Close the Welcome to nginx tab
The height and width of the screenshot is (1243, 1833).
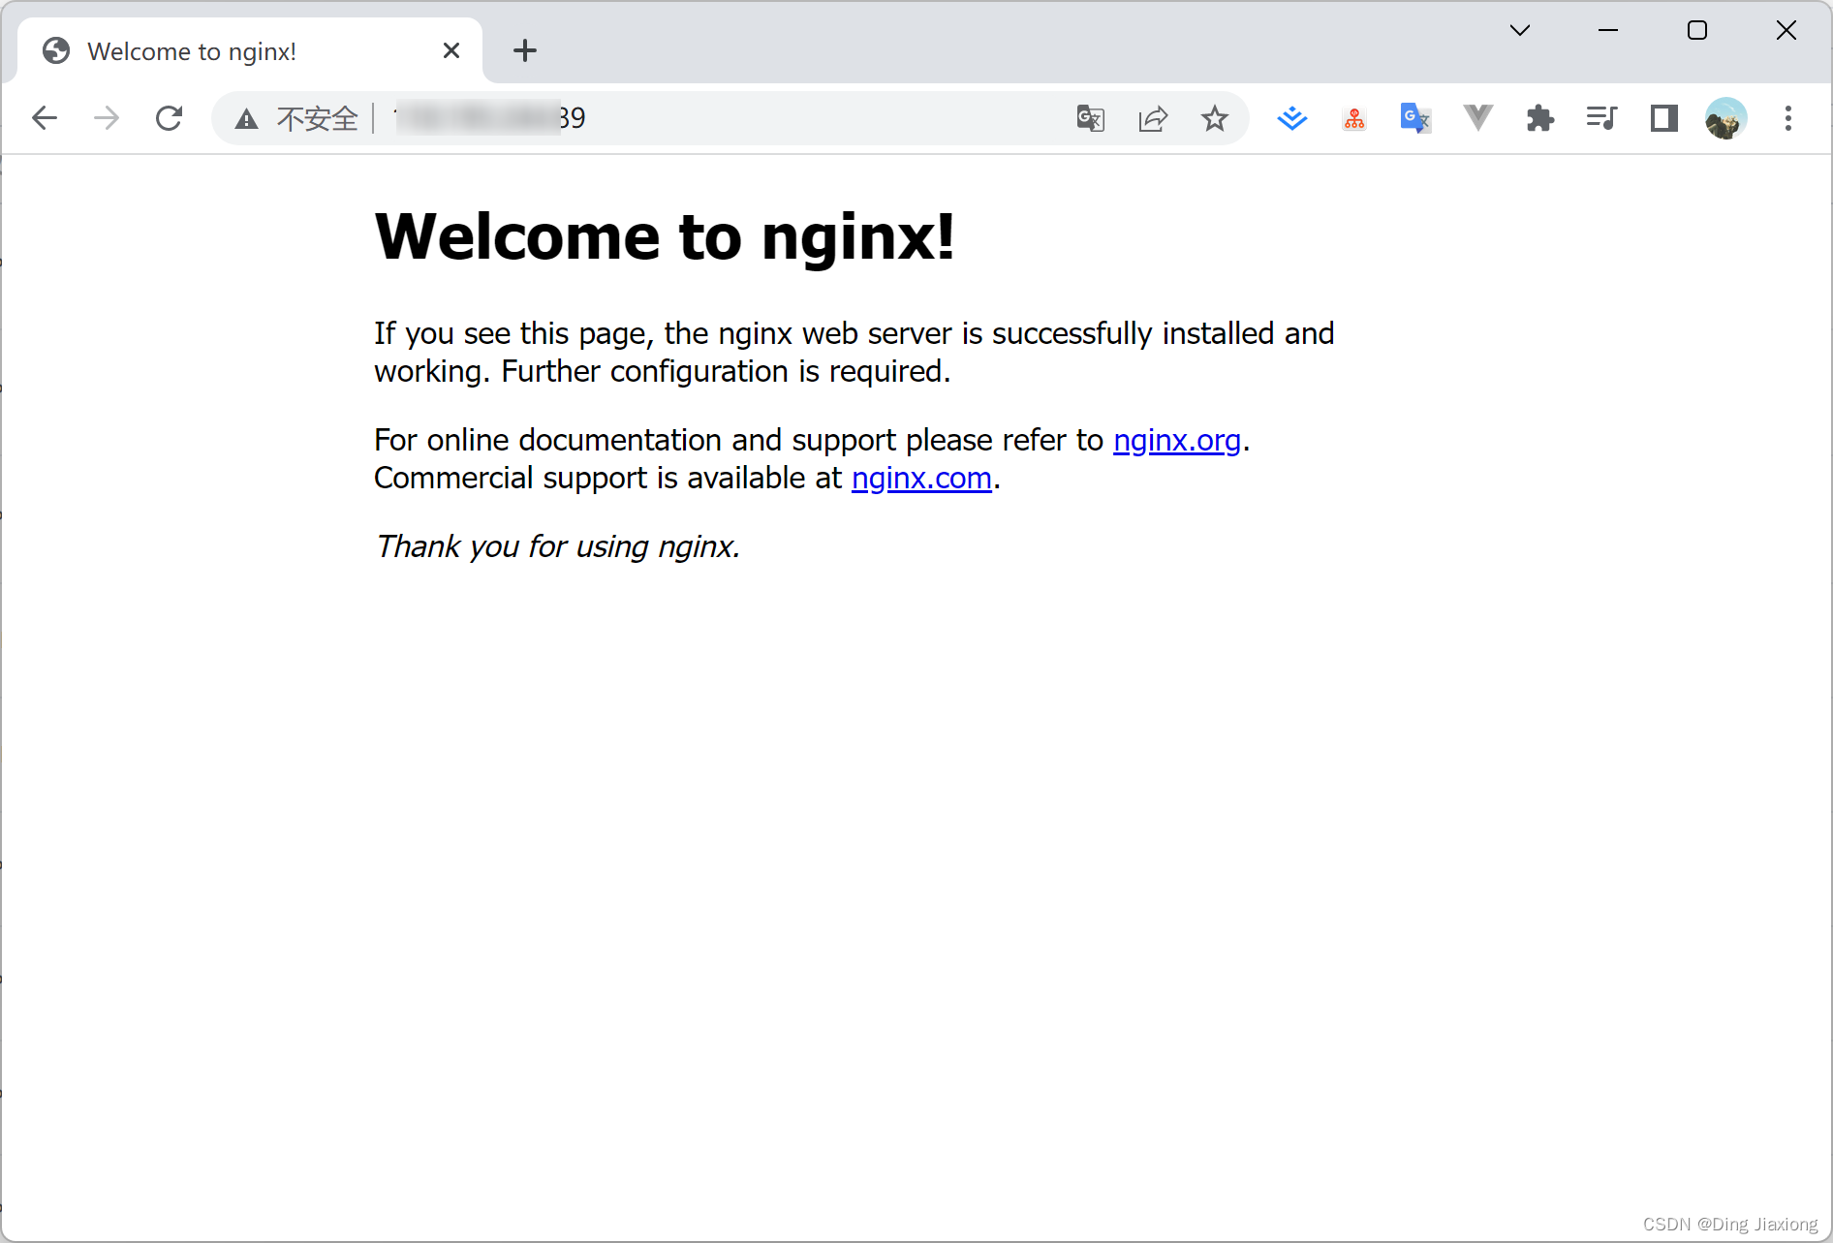pyautogui.click(x=451, y=50)
